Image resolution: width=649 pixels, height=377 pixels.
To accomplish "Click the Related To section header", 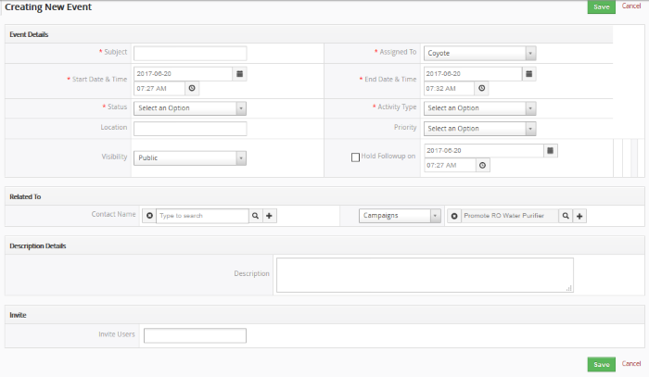I will (x=25, y=196).
